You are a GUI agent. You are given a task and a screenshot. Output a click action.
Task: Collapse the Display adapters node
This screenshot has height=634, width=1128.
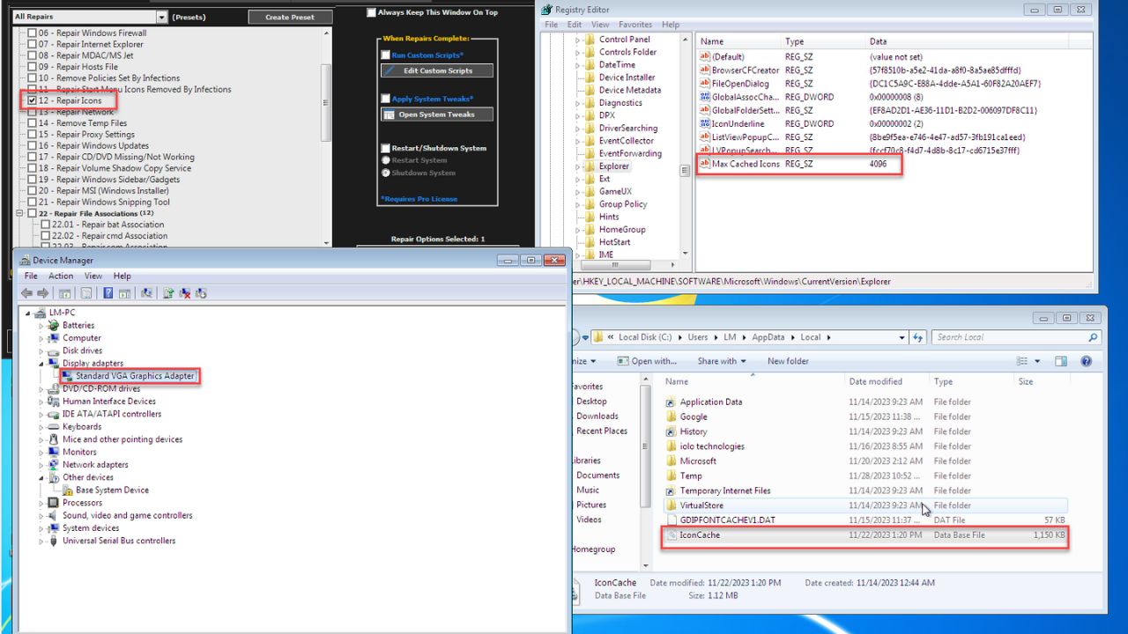[x=41, y=363]
